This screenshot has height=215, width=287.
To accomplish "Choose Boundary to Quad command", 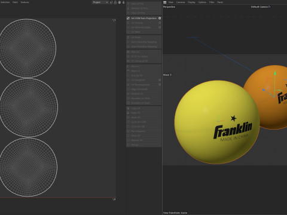I will coord(144,103).
